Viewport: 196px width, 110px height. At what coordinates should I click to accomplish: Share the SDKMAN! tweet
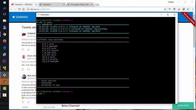(28, 50)
